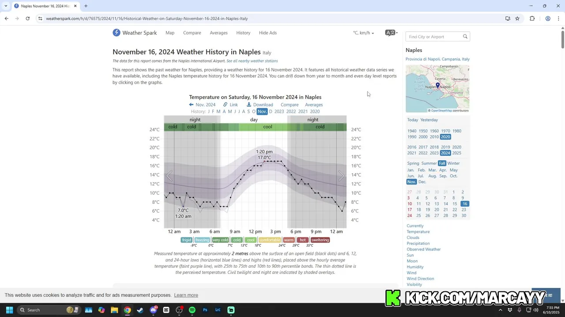Open Lightroom Classic from the taskbar
This screenshot has height=317, width=565.
point(218,310)
